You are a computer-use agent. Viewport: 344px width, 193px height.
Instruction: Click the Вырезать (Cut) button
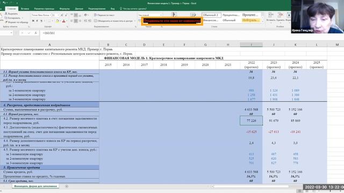[11, 14]
